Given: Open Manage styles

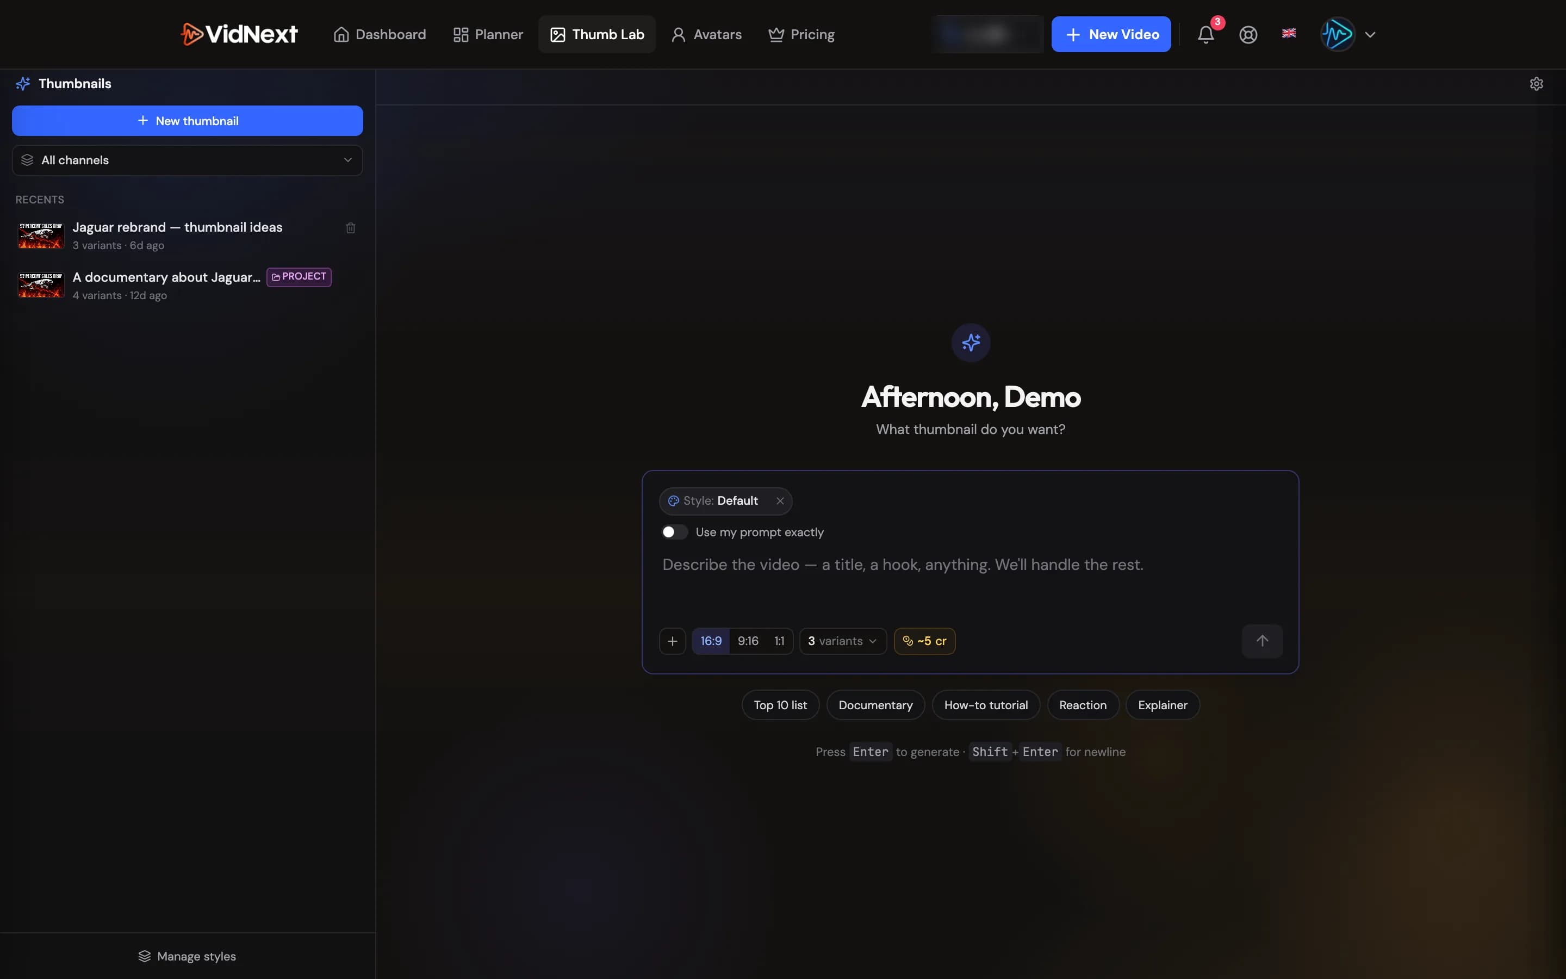Looking at the screenshot, I should tap(187, 957).
